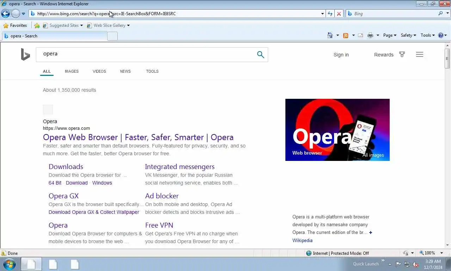451x271 pixels.
Task: Click the Read Mail envelope icon
Action: coord(360,35)
